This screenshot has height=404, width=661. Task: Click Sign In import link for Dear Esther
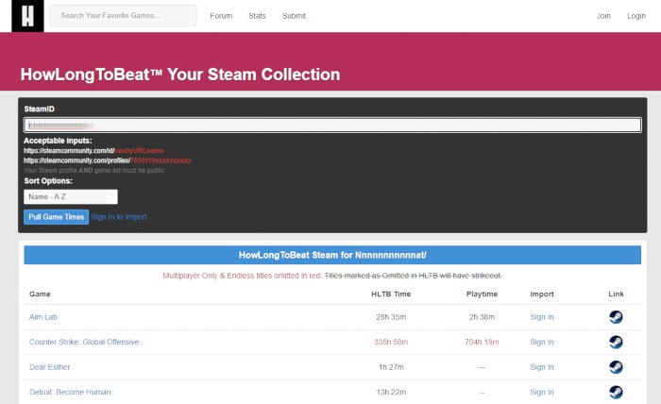pos(542,367)
